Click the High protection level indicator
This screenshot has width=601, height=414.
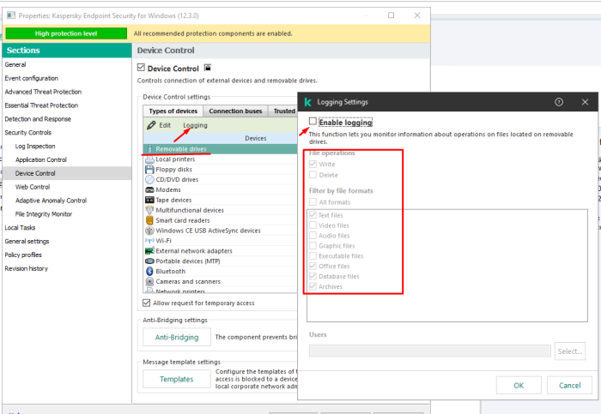(66, 33)
